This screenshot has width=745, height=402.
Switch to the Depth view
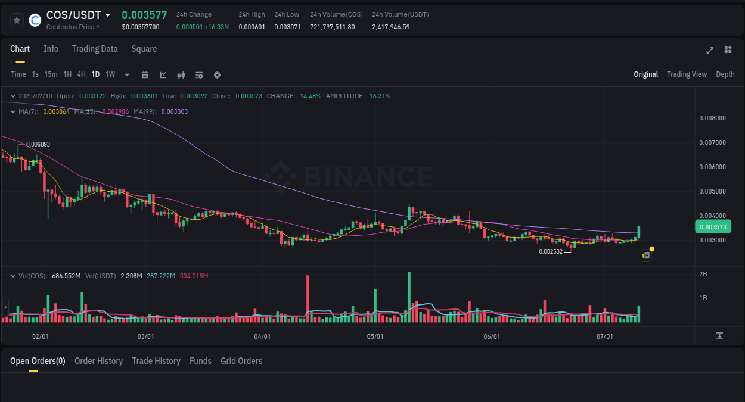[725, 74]
